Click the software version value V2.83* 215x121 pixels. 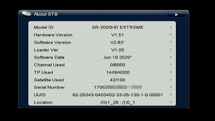click(118, 42)
